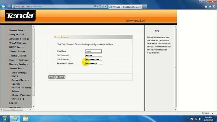This screenshot has width=217, height=122.
Task: Click the compatibility view icon in address bar
Action: tap(100, 6)
